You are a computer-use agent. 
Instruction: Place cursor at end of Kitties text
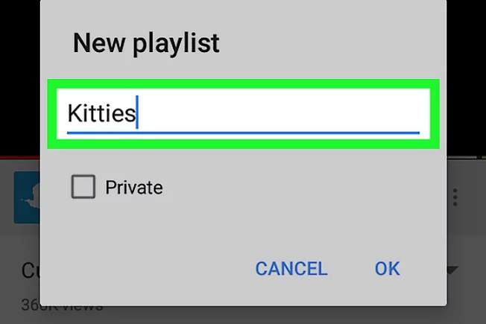tap(136, 113)
